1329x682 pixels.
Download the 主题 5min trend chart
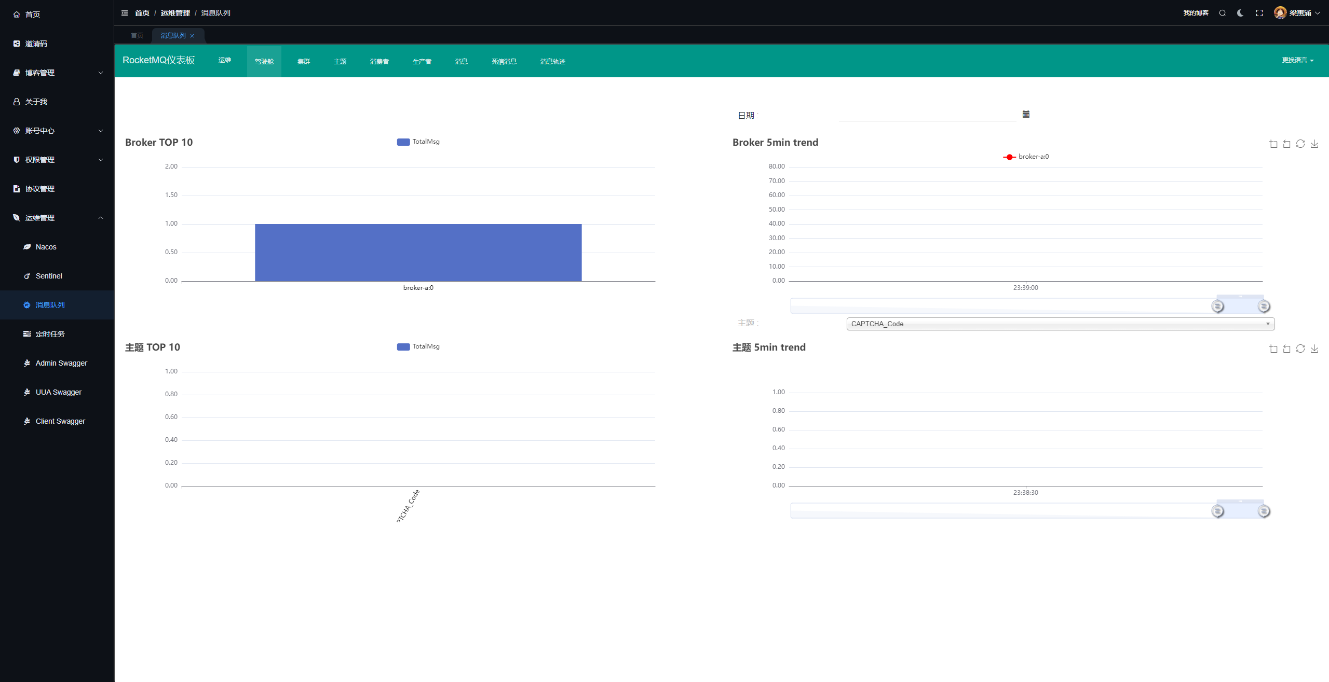coord(1314,349)
